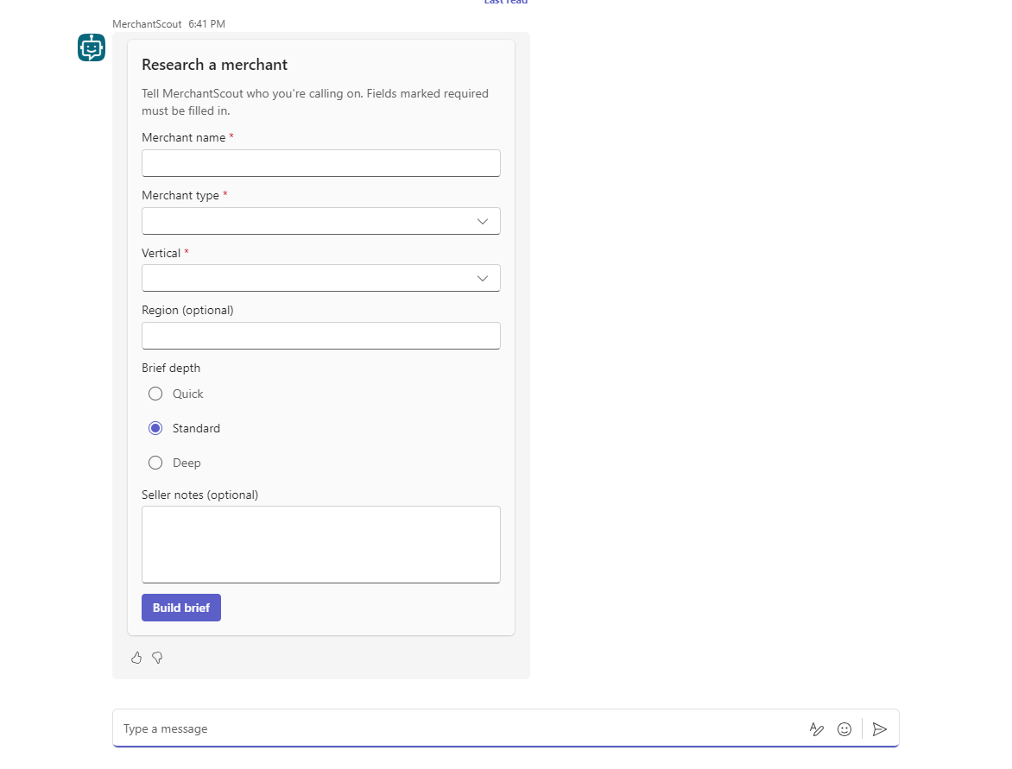
Task: Select the Quick brief depth
Action: (x=155, y=394)
